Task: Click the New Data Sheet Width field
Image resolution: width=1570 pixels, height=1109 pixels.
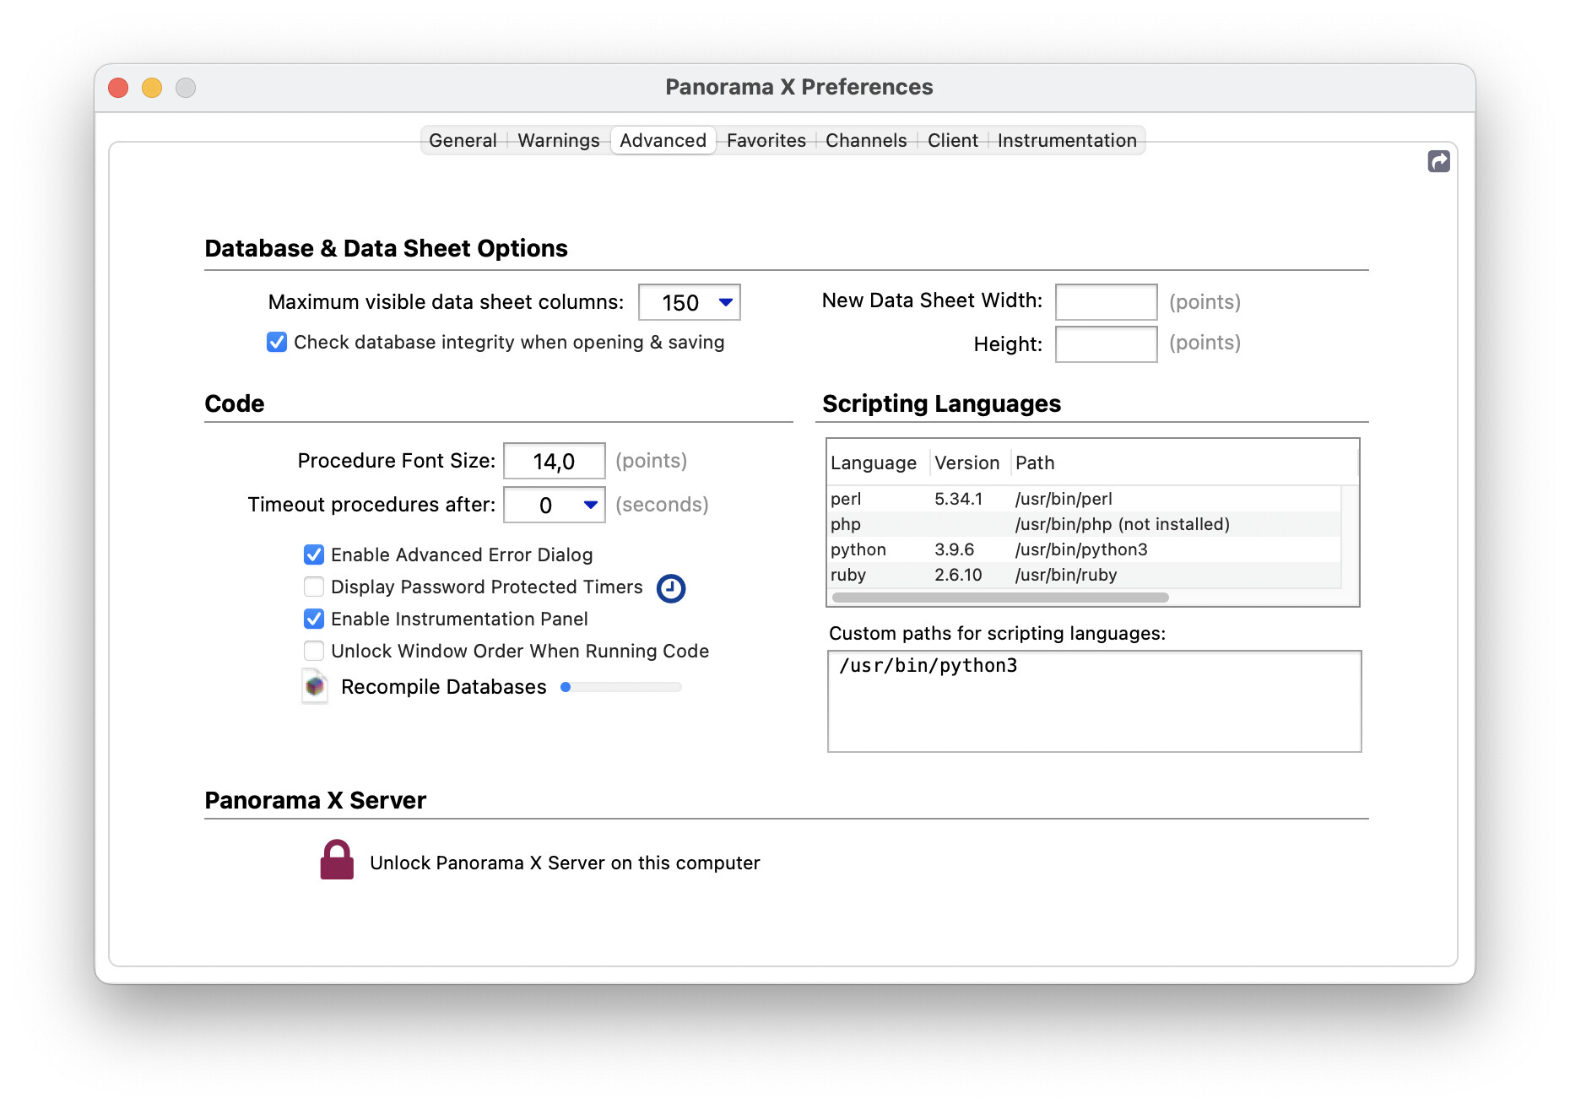Action: pos(1106,302)
